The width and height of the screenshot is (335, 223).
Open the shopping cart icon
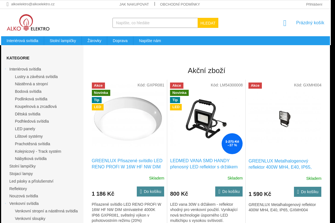click(x=285, y=23)
